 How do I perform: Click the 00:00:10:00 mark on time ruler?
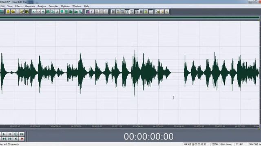tap(97, 126)
